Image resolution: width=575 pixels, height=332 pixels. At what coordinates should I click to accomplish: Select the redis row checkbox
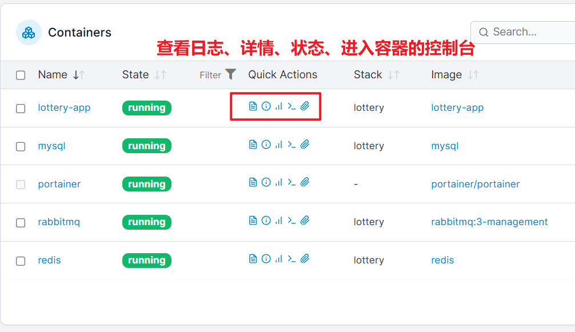click(x=21, y=261)
